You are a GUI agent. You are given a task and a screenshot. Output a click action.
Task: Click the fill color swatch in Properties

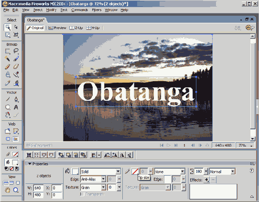click(75, 171)
